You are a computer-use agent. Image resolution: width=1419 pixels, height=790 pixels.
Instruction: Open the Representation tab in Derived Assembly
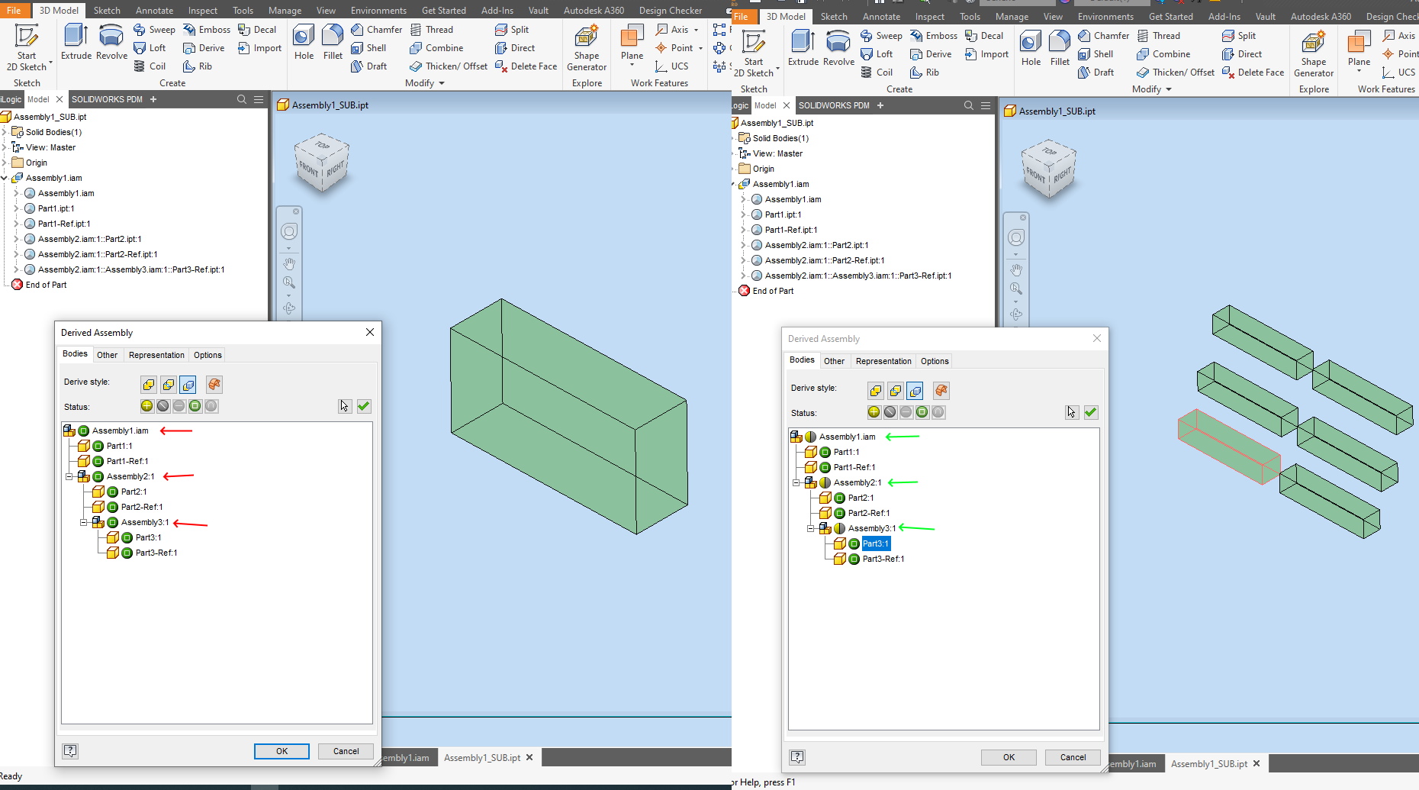point(156,354)
